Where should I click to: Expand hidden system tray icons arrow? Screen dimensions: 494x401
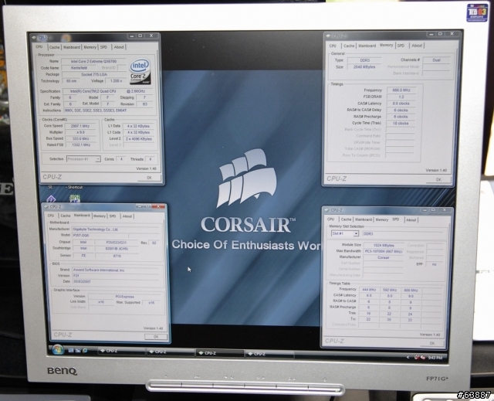tap(408, 357)
